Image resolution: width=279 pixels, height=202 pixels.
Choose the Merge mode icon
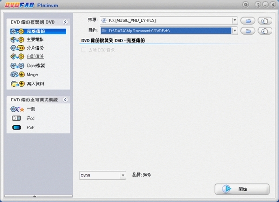pos(17,75)
